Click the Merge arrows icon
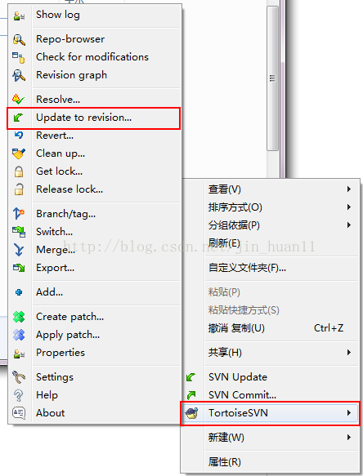The image size is (363, 476). point(19,250)
